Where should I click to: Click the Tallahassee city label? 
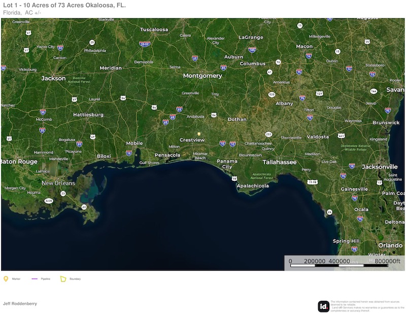coord(280,162)
